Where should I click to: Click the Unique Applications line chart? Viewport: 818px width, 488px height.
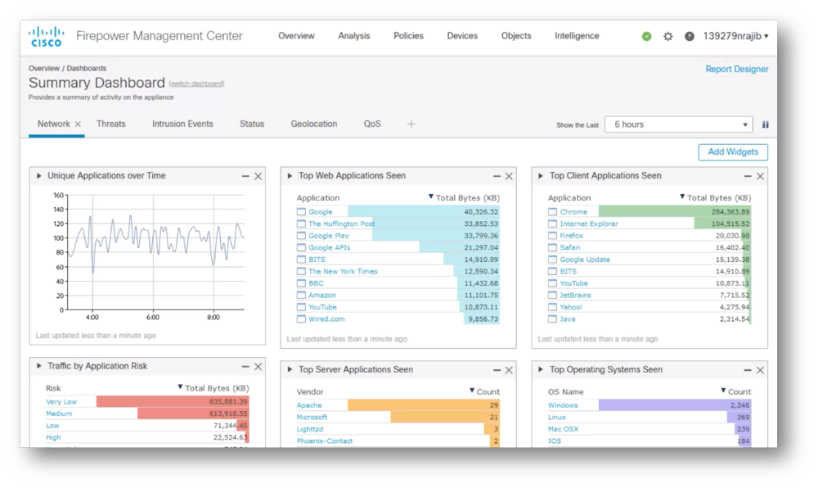click(155, 253)
